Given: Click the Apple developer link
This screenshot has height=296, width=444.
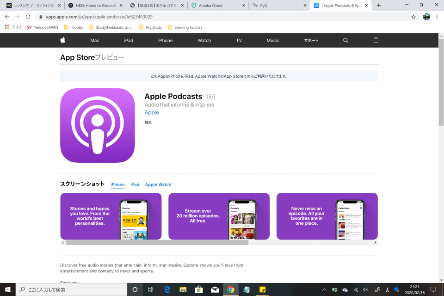Looking at the screenshot, I should pos(152,112).
